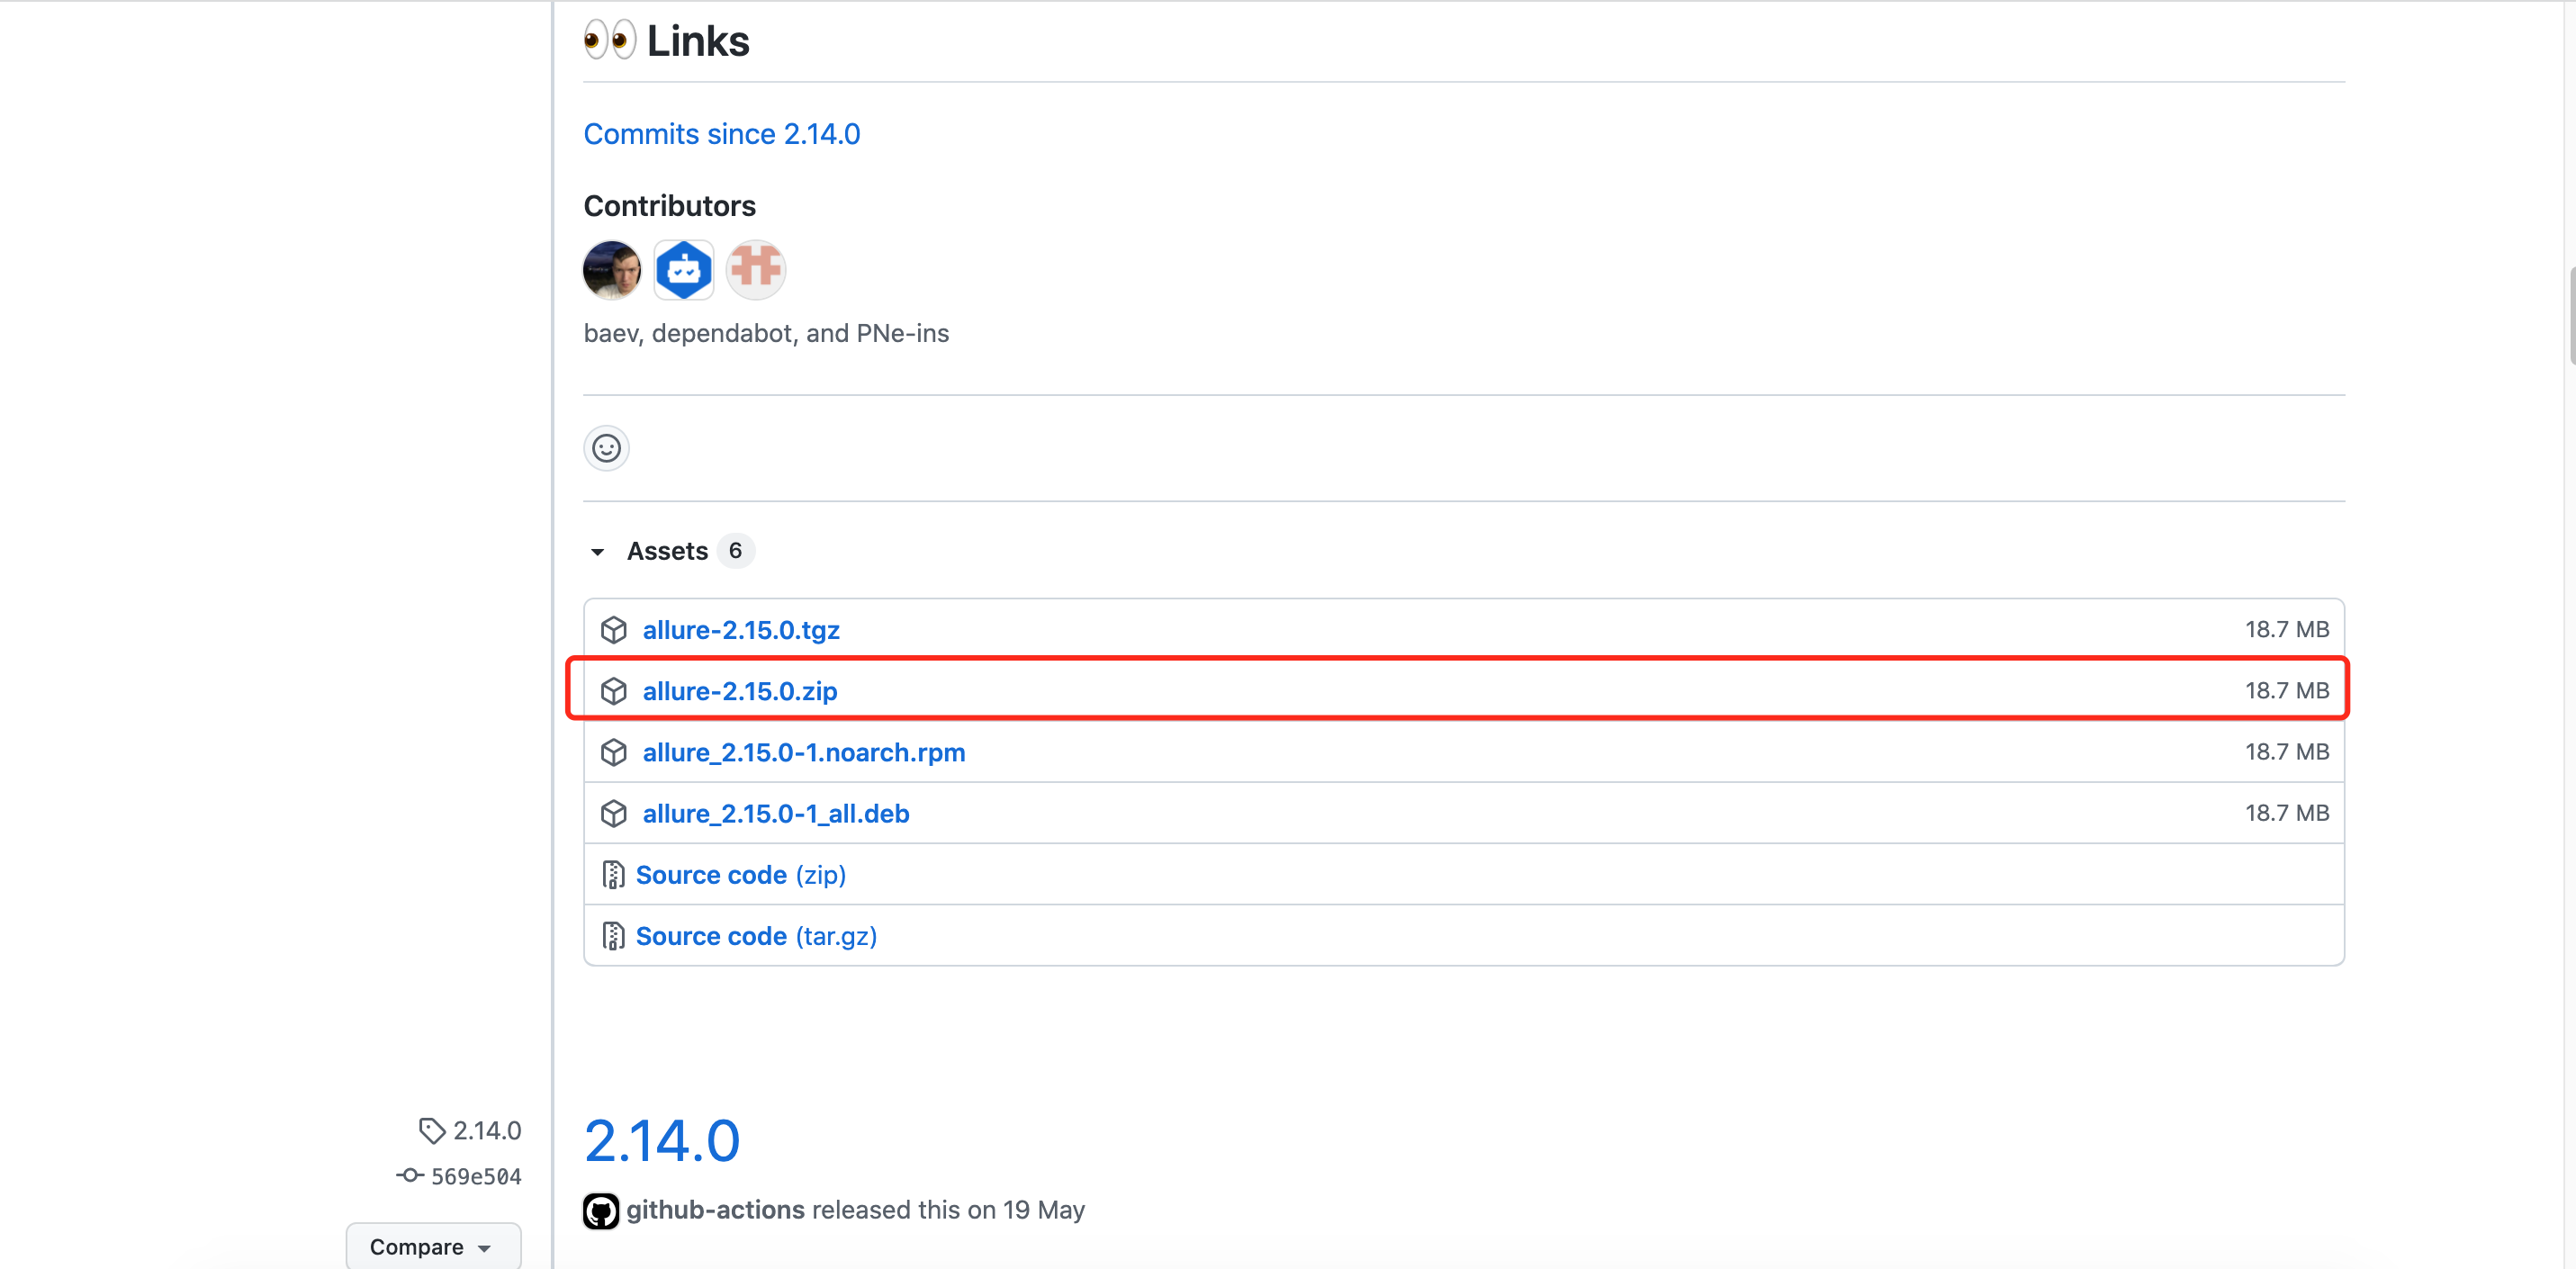Image resolution: width=2576 pixels, height=1269 pixels.
Task: Download allure_2.15.0-1_all.deb
Action: [776, 813]
